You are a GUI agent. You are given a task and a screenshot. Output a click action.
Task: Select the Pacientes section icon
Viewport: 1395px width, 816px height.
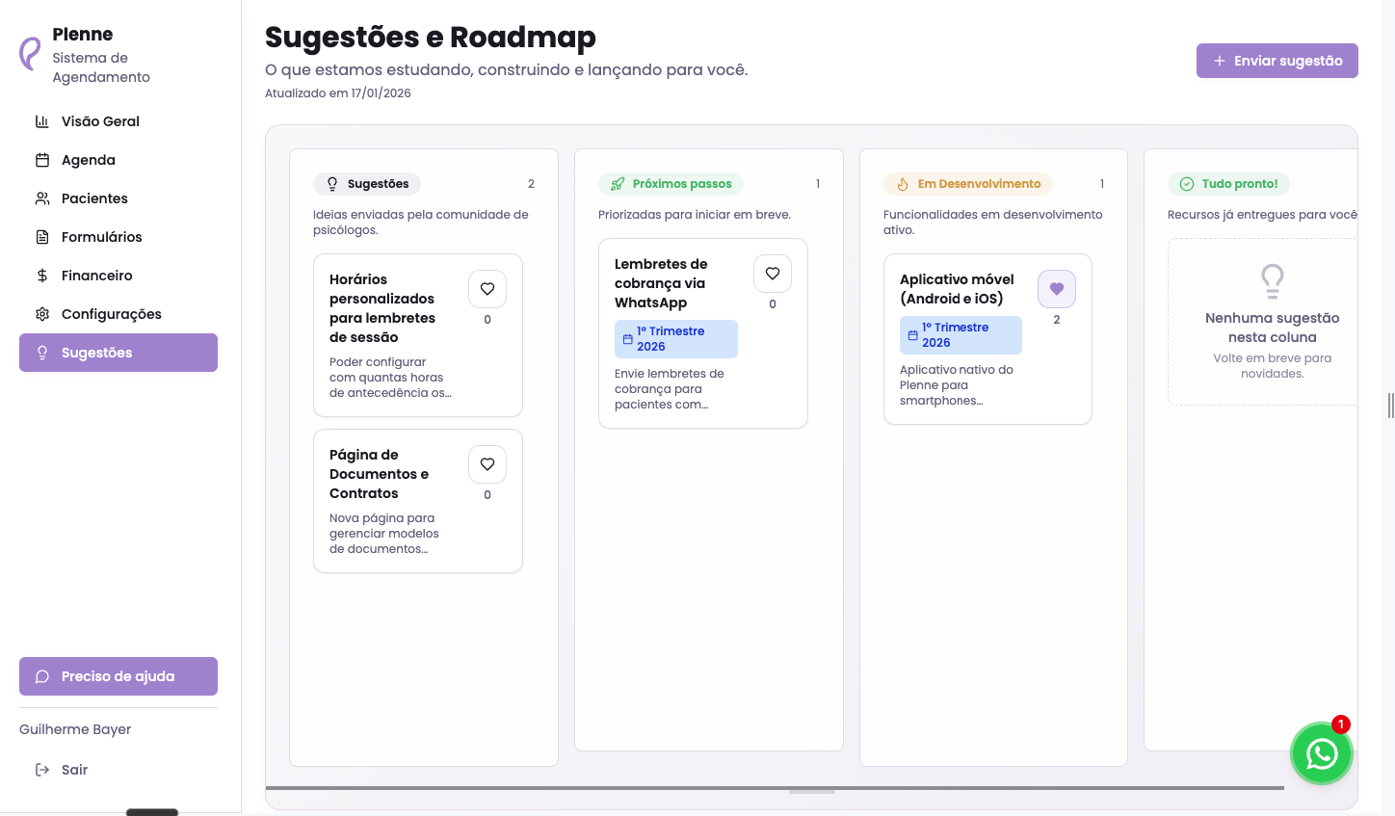[x=41, y=198]
